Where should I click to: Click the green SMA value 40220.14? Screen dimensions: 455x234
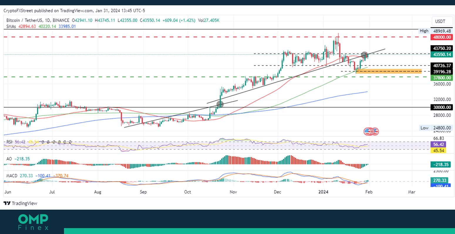click(47, 26)
